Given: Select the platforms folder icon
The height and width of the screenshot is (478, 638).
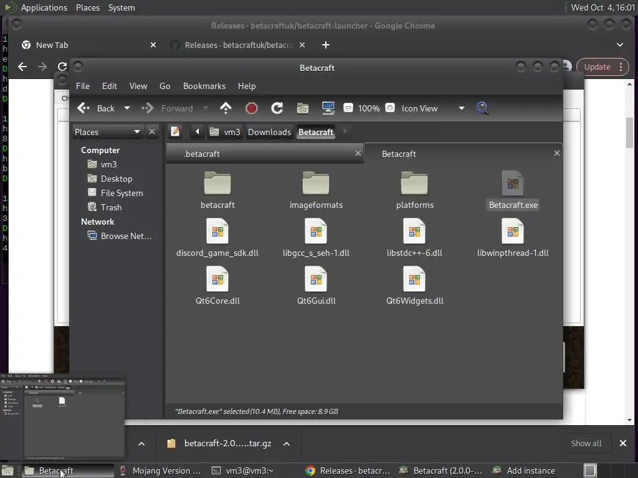Looking at the screenshot, I should [x=414, y=184].
